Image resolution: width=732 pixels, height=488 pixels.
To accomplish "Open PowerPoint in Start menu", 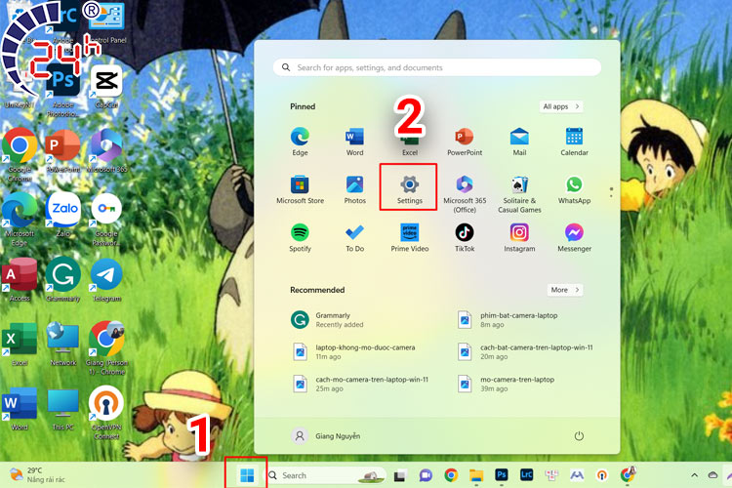I will click(465, 141).
